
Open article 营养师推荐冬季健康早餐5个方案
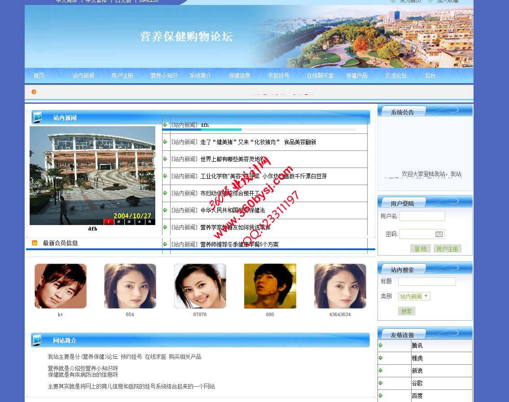tap(239, 244)
